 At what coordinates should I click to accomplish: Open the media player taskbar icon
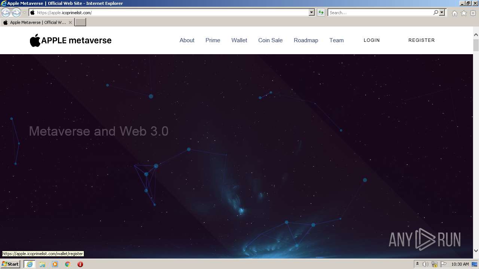coord(55,264)
